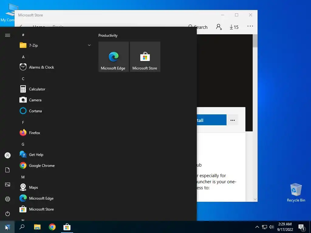The image size is (311, 233).
Task: Click the G section header
Action: (23, 144)
